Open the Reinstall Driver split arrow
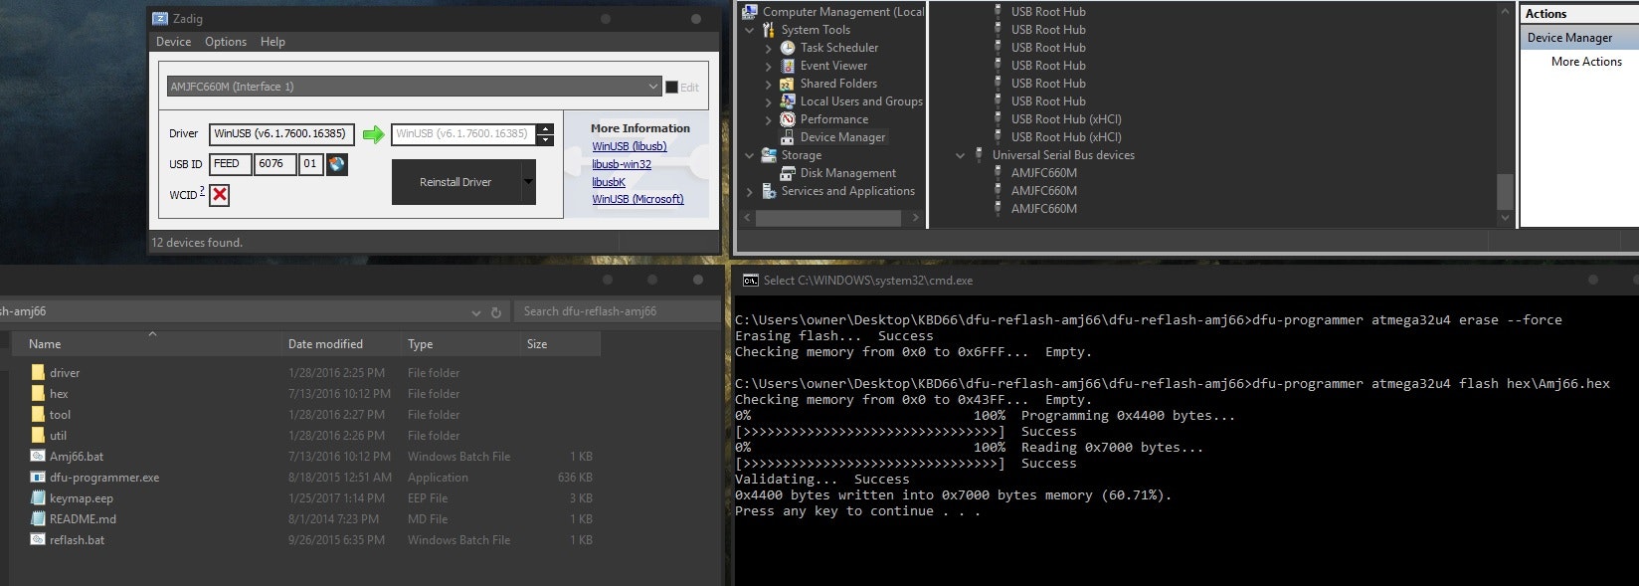 coord(528,182)
